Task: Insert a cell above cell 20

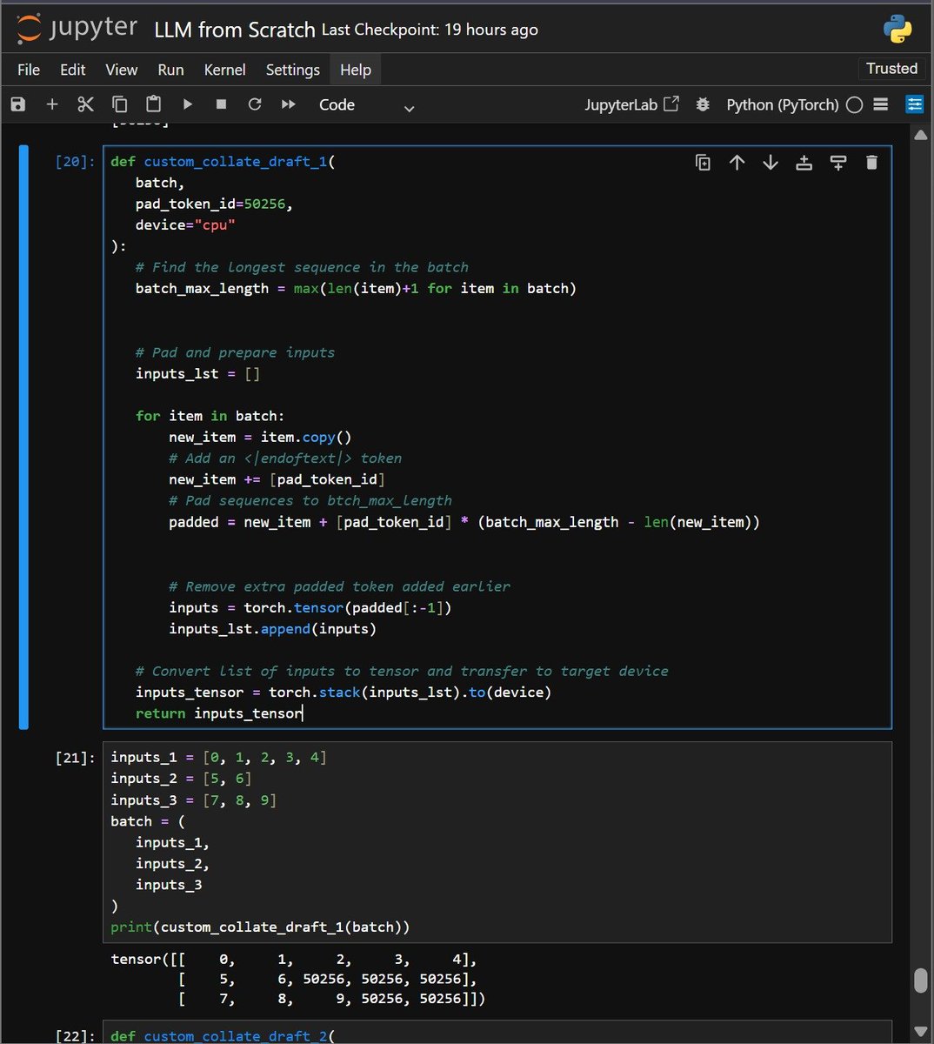Action: pyautogui.click(x=804, y=163)
